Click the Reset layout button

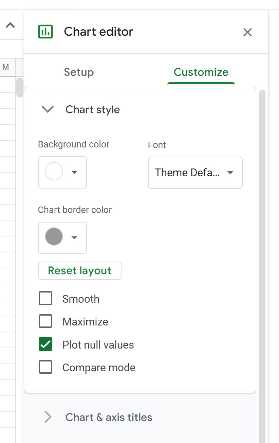click(x=79, y=270)
